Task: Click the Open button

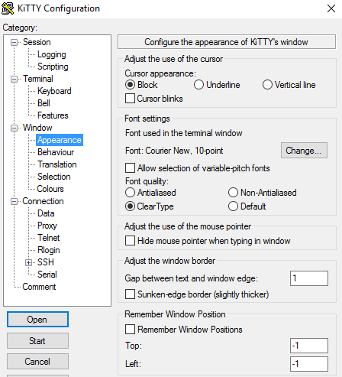Action: tap(37, 319)
